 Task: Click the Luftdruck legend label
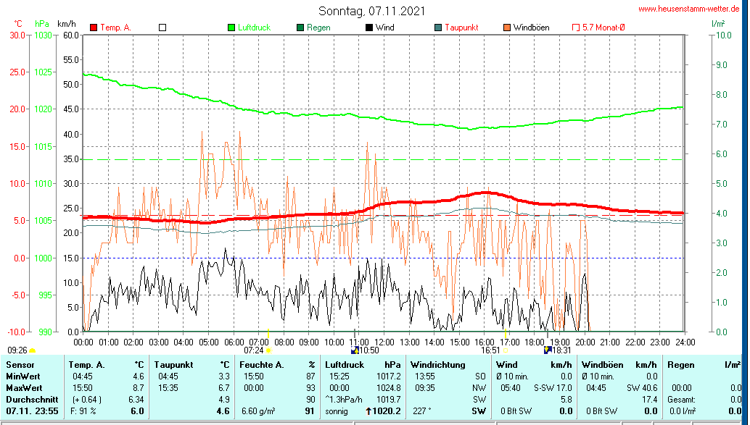click(x=255, y=28)
